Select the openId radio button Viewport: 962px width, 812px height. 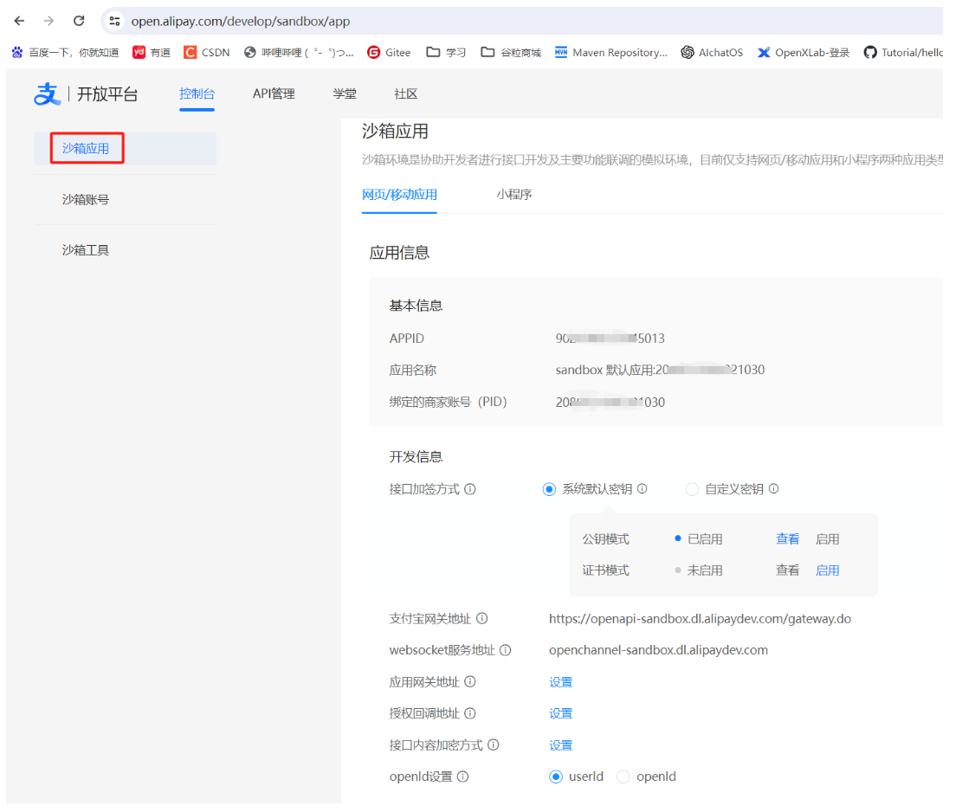coord(623,777)
